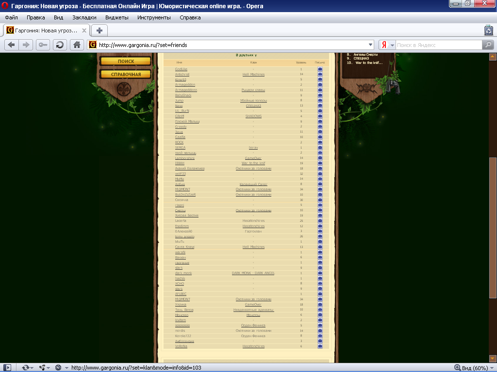Open mail icon in tomy angelo's row

(320, 236)
